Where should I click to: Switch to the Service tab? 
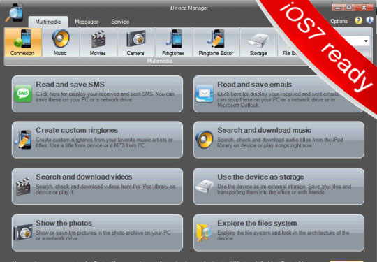(x=120, y=22)
